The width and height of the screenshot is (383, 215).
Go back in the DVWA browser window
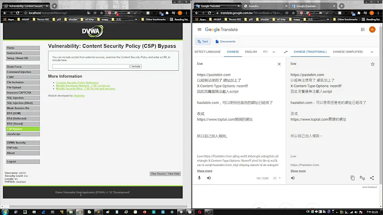coord(5,13)
